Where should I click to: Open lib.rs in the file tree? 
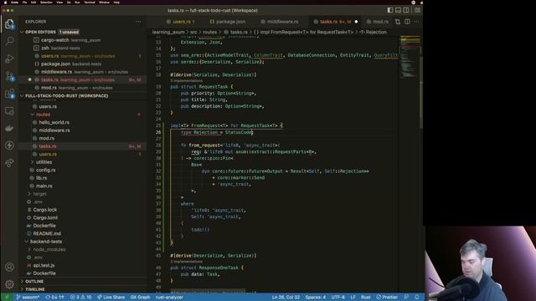41,178
